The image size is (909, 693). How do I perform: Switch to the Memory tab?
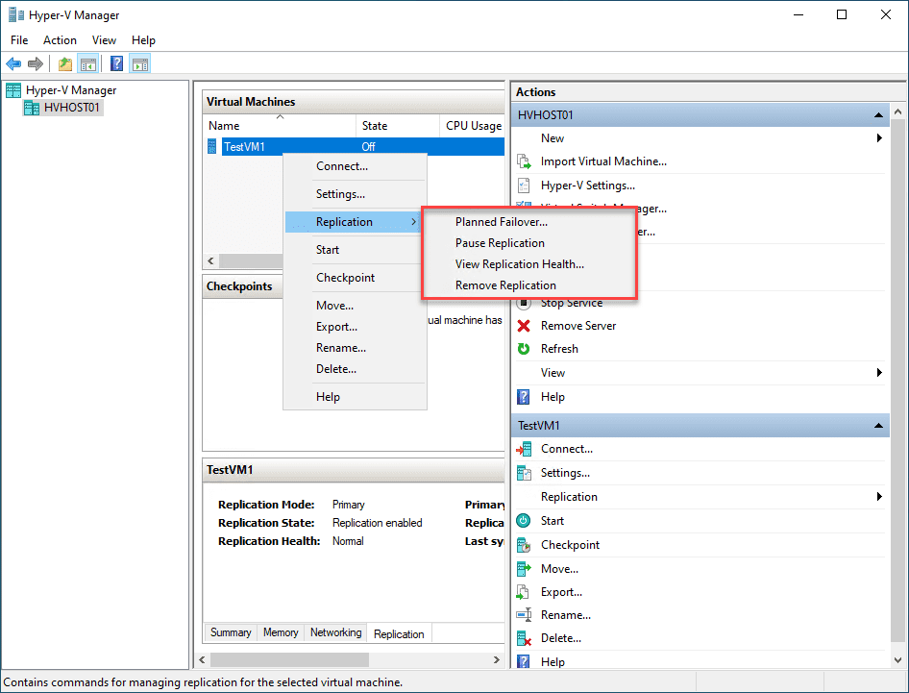(281, 632)
